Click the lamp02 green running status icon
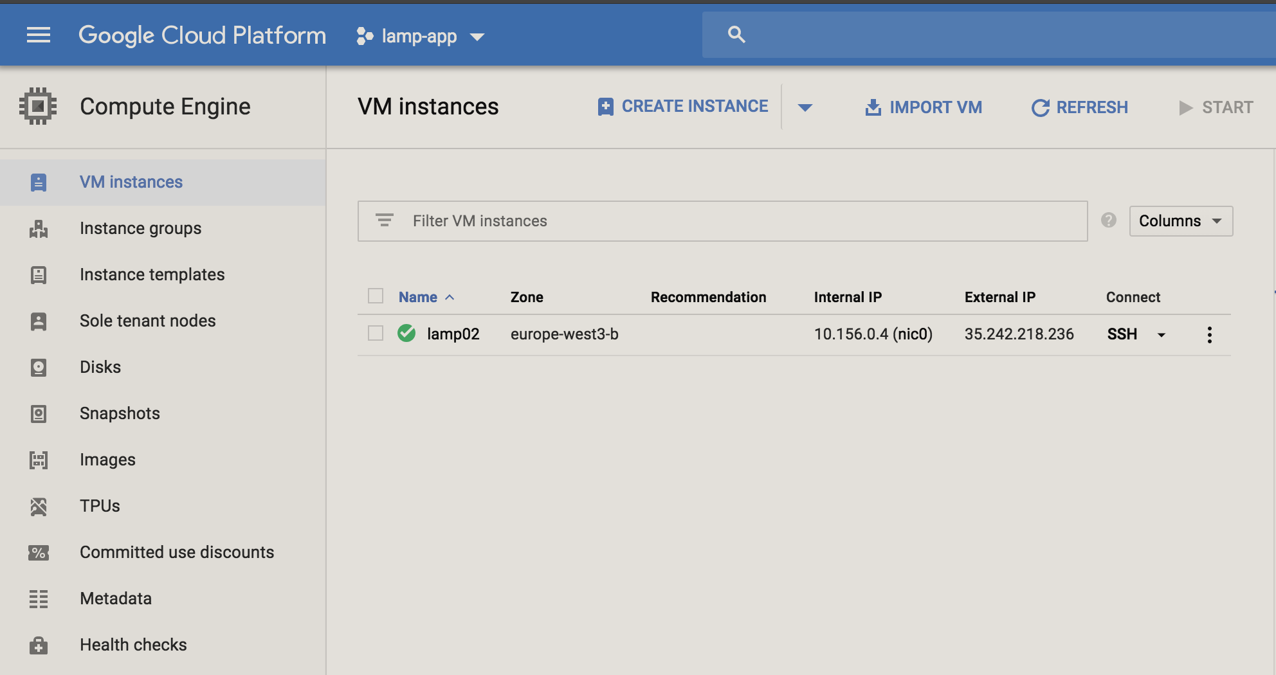The image size is (1276, 675). (x=406, y=333)
